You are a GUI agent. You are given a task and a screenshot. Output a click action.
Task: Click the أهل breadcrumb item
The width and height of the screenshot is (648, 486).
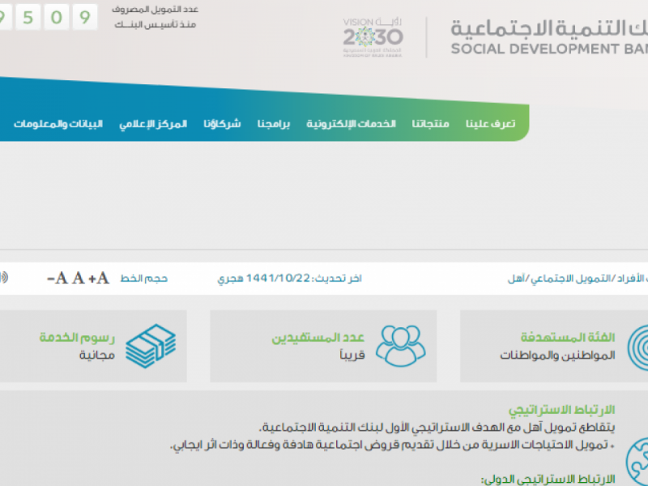tap(516, 279)
